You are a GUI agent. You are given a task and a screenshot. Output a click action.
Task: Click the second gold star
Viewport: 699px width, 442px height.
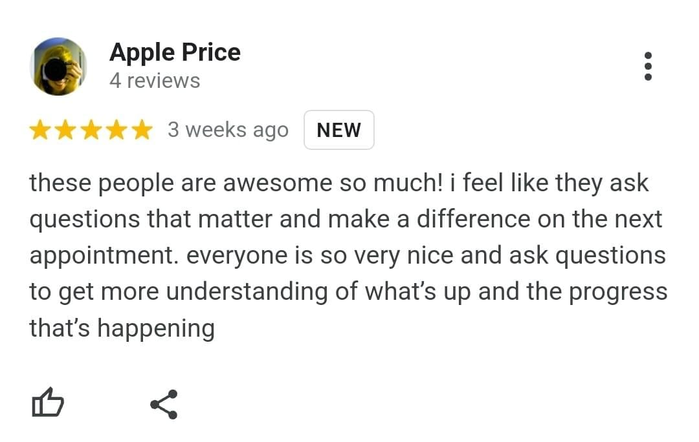coord(65,131)
